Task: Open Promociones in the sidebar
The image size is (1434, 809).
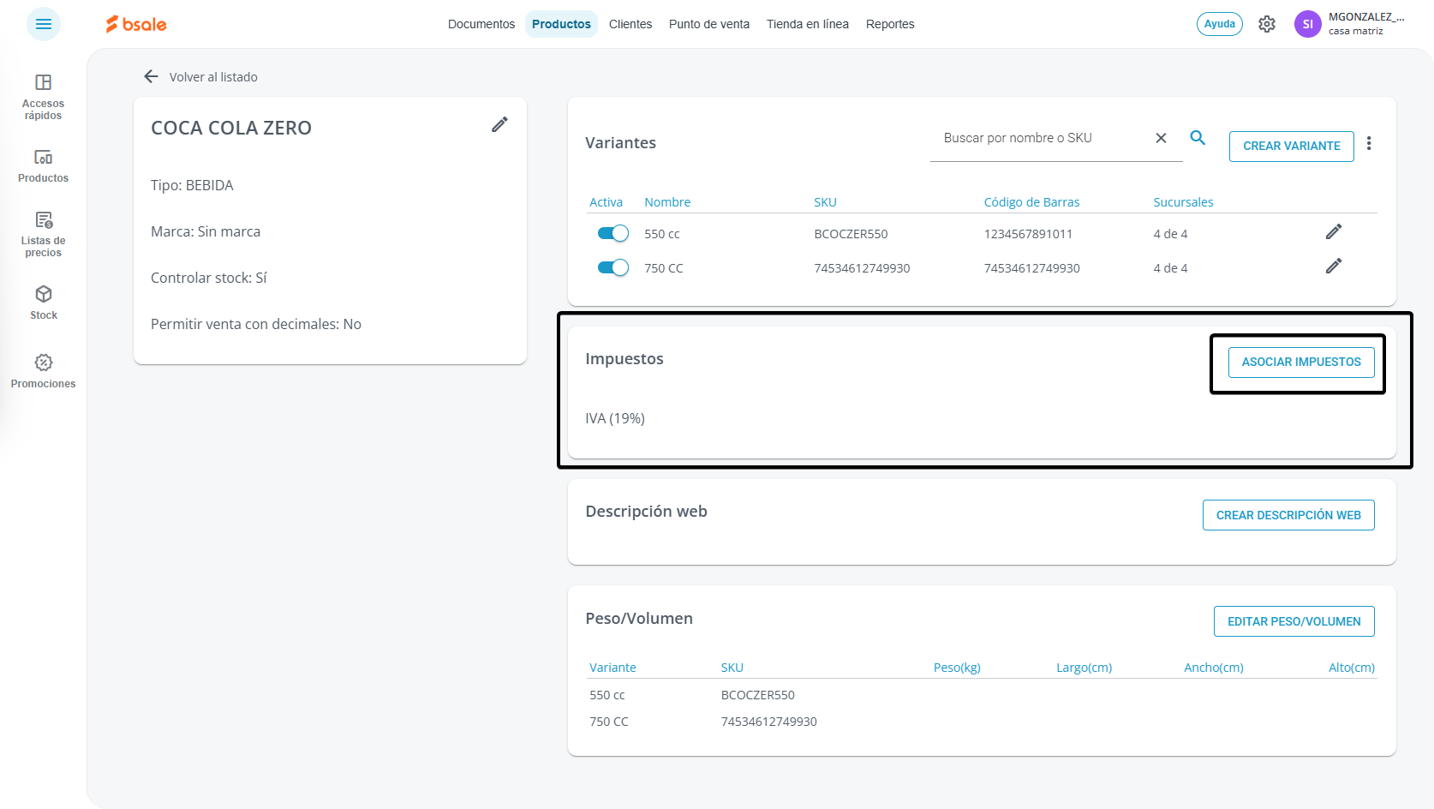Action: click(x=44, y=371)
